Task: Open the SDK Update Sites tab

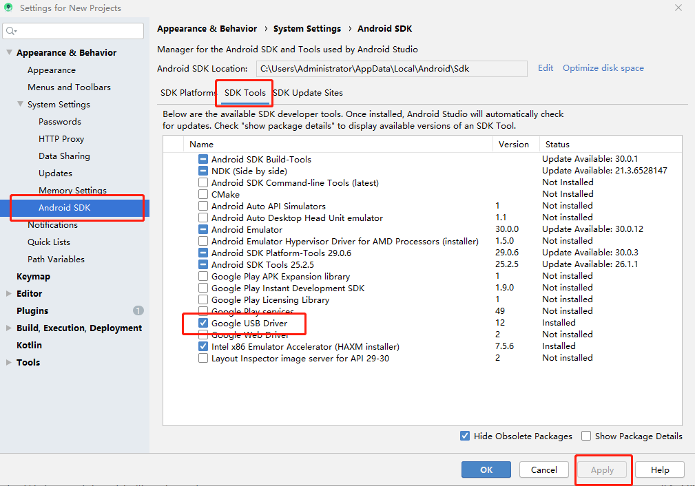Action: 308,93
